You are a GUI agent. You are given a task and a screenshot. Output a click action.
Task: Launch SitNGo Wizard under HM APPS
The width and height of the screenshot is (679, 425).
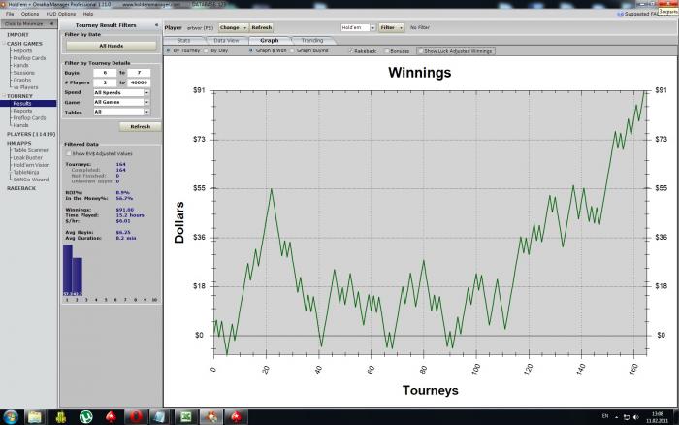point(30,180)
